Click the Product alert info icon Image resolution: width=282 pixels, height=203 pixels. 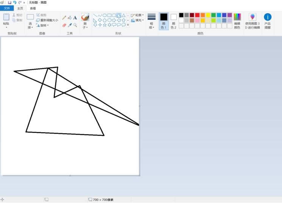[268, 21]
